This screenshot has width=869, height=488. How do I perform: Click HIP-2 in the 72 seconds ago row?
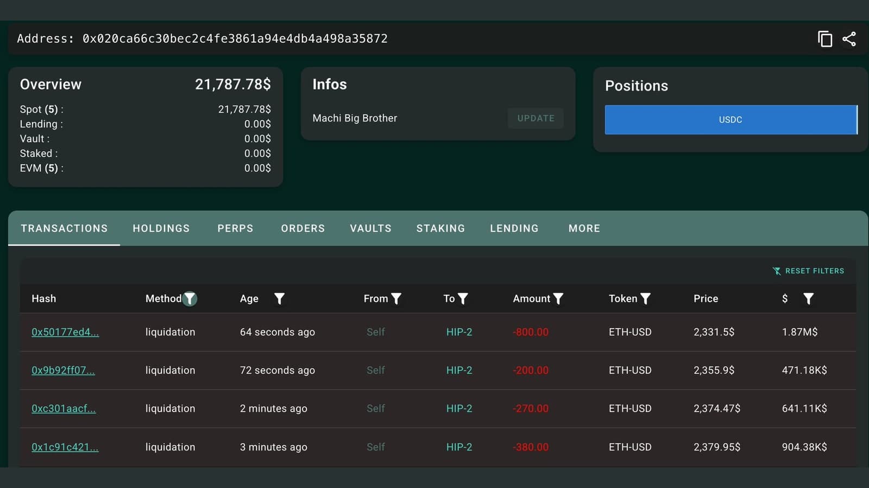tap(459, 370)
